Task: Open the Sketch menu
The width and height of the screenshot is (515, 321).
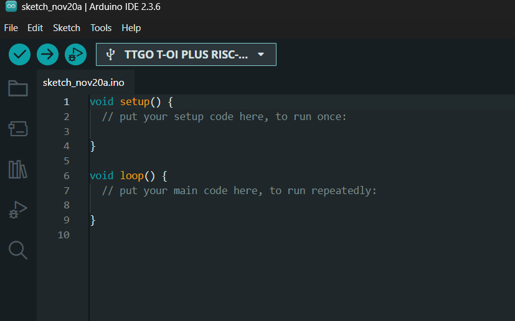Action: coord(67,28)
